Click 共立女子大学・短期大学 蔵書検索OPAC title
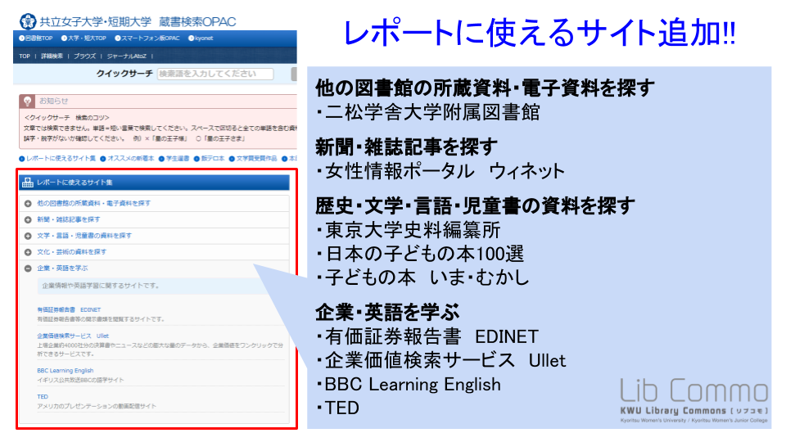786x442 pixels. coord(138,21)
